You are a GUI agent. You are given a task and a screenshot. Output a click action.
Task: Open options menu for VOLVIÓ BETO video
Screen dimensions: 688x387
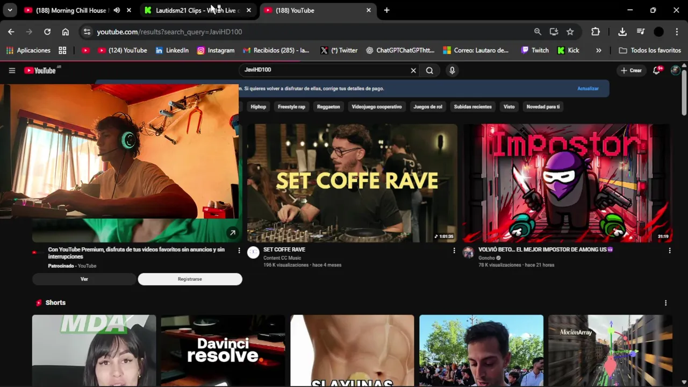[x=669, y=250]
